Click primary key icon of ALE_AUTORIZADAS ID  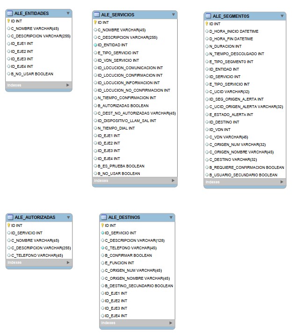coord(9,225)
